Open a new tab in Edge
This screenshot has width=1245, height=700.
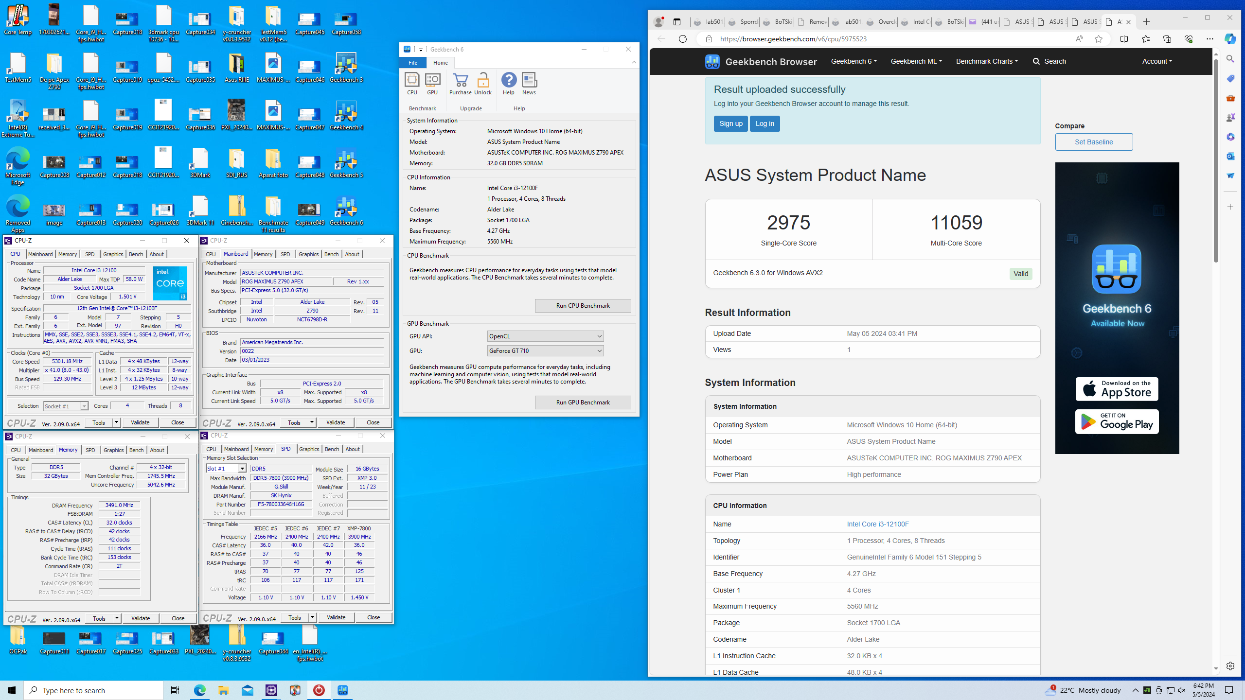(x=1146, y=22)
